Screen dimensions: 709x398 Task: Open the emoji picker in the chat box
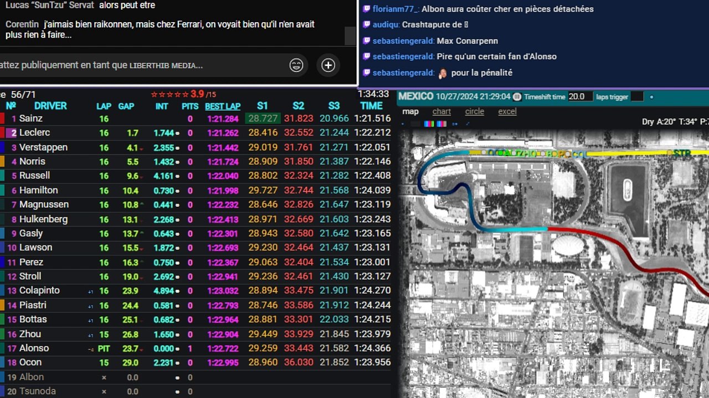(296, 65)
